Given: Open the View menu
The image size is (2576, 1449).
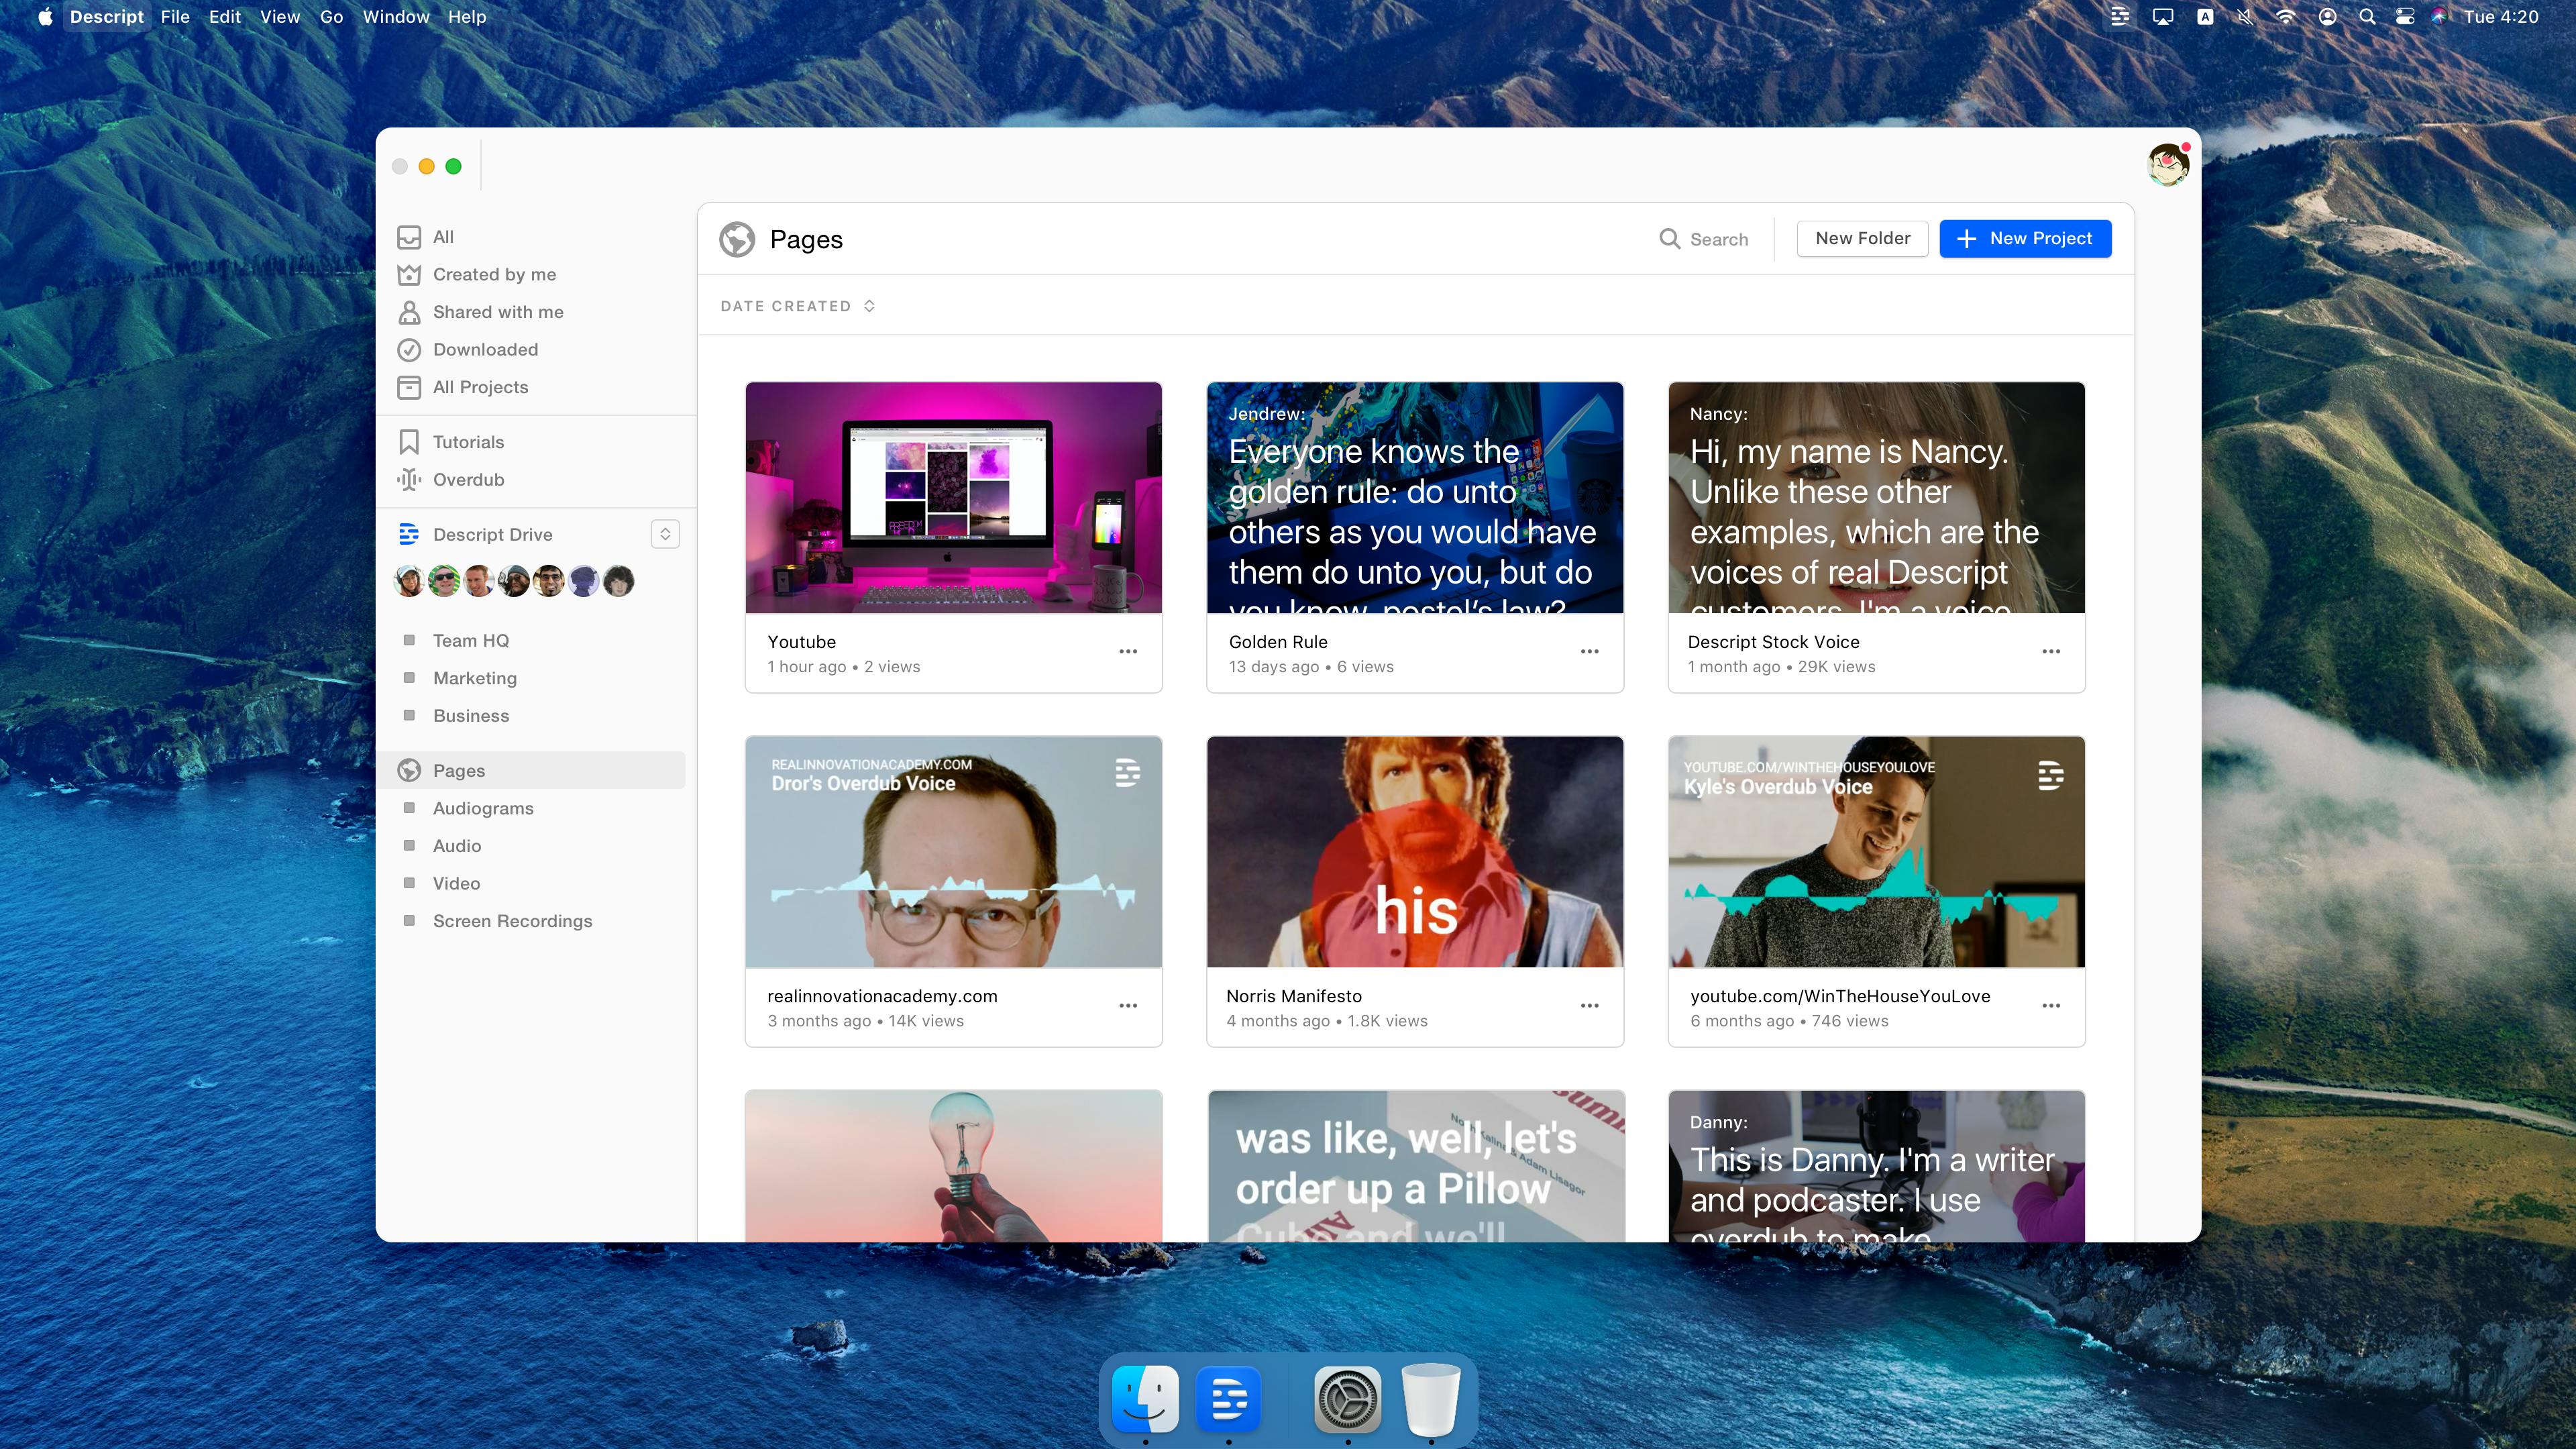Looking at the screenshot, I should pos(280,17).
